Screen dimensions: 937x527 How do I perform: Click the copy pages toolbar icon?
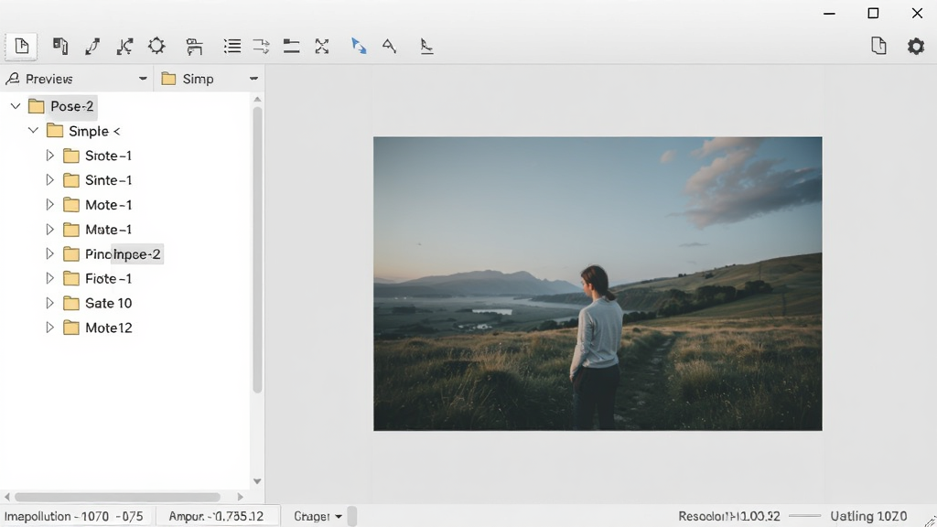coord(59,46)
